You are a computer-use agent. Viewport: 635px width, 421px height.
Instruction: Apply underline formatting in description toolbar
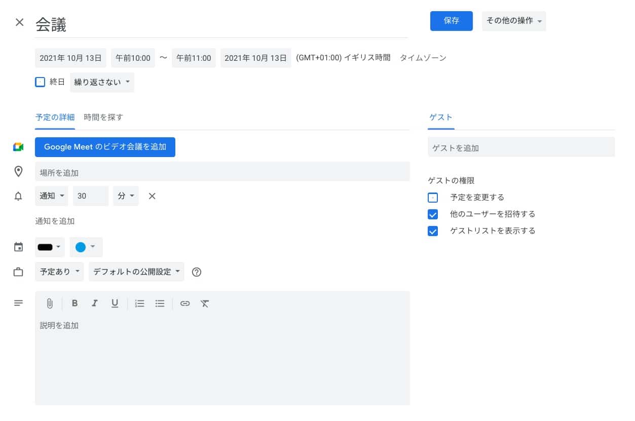click(x=115, y=303)
